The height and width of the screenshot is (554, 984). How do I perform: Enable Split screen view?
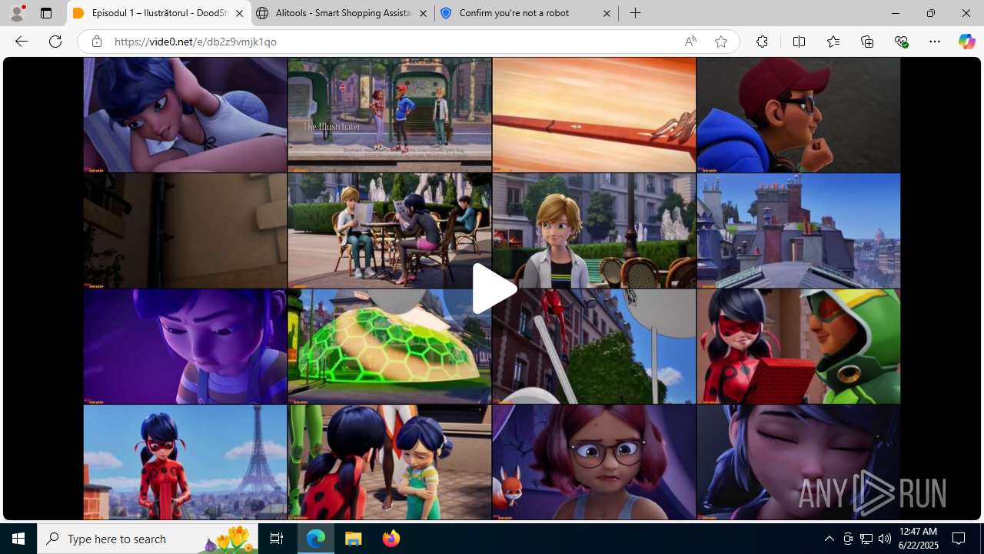pyautogui.click(x=799, y=42)
